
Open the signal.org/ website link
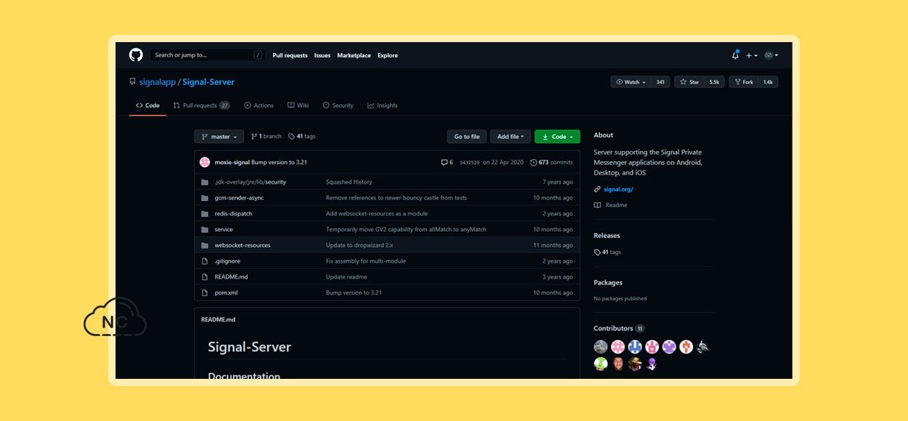coord(618,189)
